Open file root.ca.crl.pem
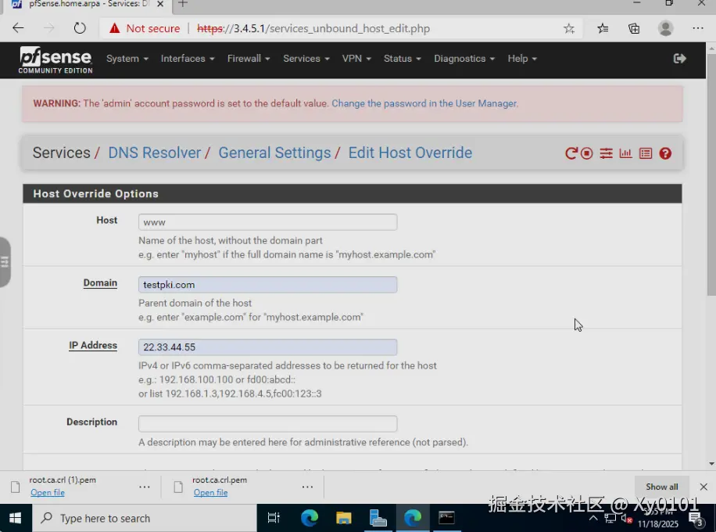The height and width of the screenshot is (532, 716). point(210,493)
